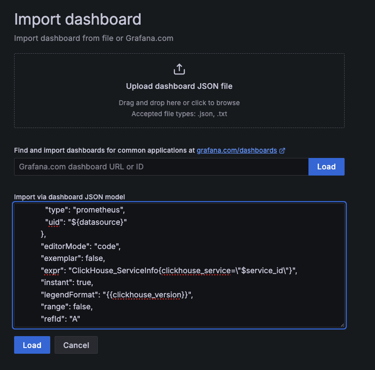The width and height of the screenshot is (375, 370).
Task: Click "Upload dashboard JSON file" text
Action: (179, 86)
